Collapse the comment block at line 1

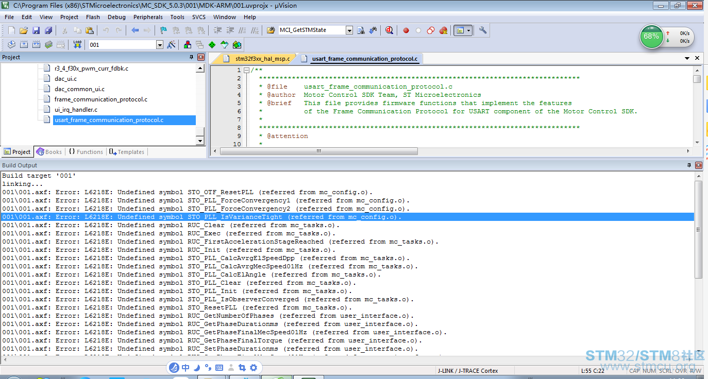tap(246, 70)
